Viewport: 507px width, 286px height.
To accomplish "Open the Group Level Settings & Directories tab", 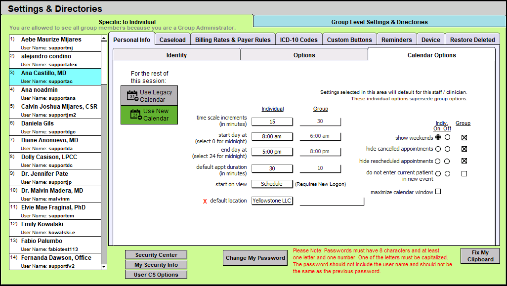I will [379, 22].
